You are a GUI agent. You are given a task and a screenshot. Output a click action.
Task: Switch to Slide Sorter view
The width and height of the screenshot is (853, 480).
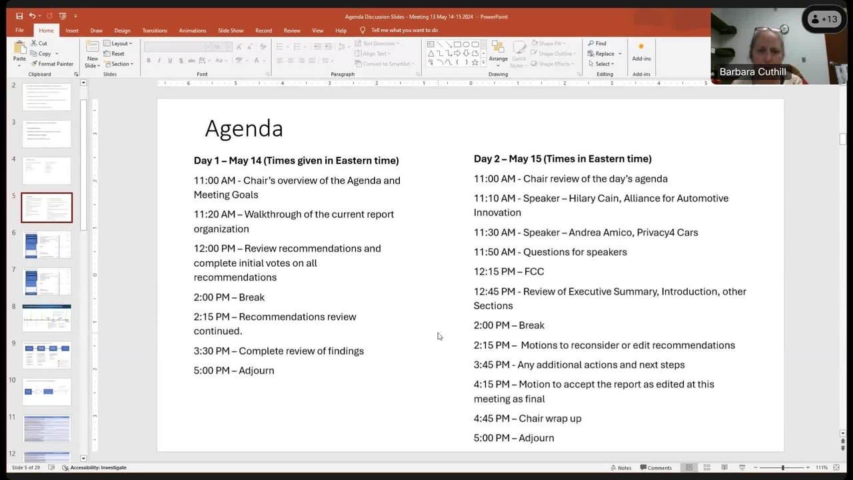coord(706,467)
